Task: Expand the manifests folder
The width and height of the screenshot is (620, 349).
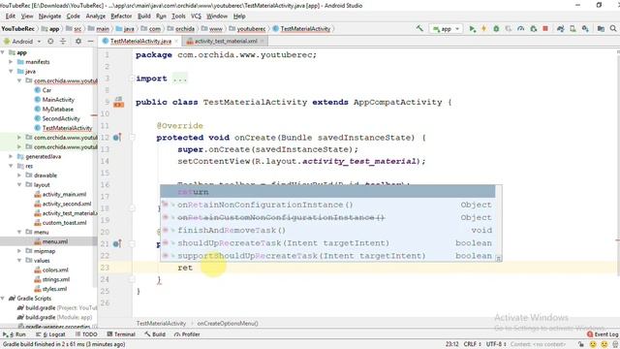Action: tap(11, 62)
